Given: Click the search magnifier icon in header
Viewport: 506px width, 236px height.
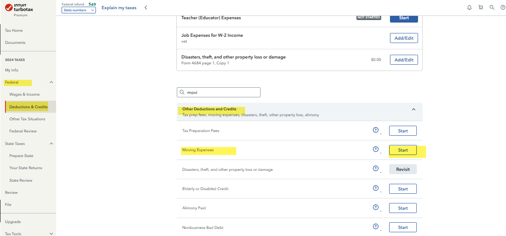Looking at the screenshot, I should tap(492, 8).
